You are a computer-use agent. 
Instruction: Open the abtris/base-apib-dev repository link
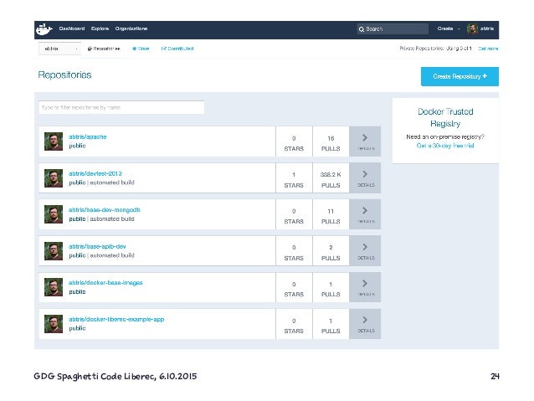tap(97, 246)
